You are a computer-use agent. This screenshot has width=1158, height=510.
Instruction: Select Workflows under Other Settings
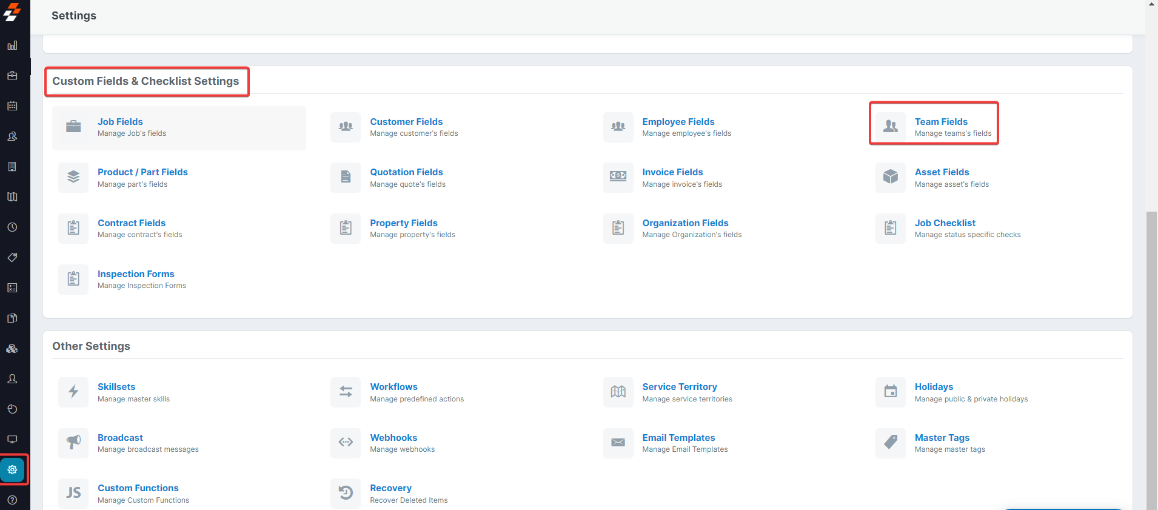pos(393,387)
